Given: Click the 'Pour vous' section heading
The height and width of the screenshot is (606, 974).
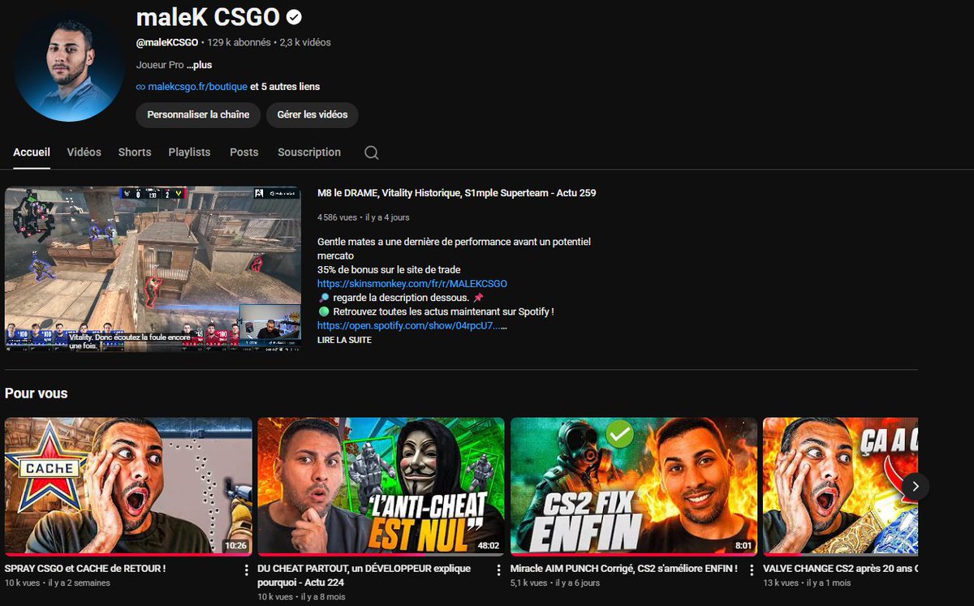Looking at the screenshot, I should tap(37, 393).
